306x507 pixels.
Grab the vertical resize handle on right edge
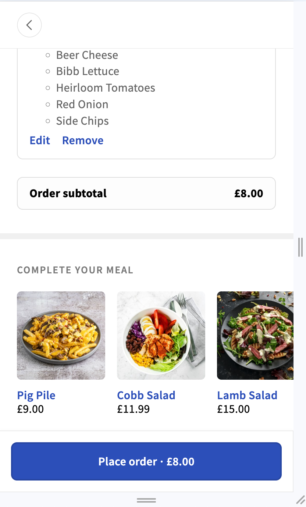pos(300,247)
